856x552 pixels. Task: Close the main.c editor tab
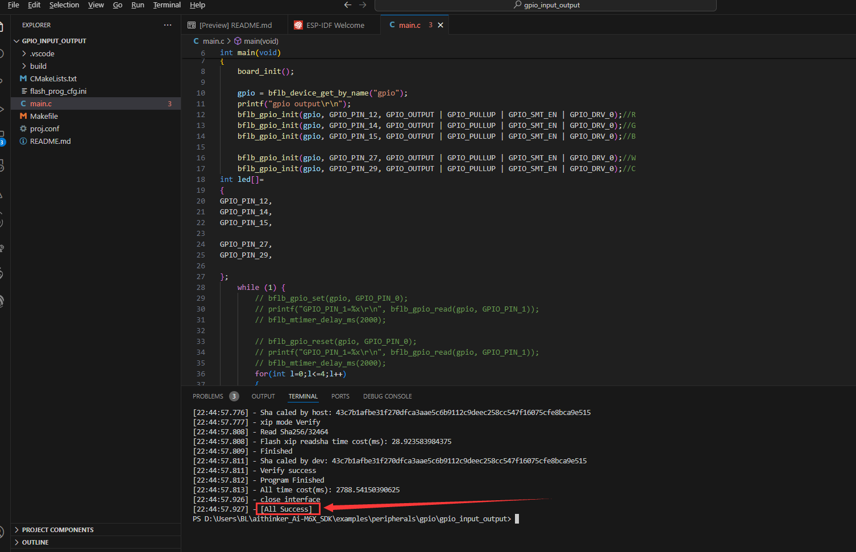441,25
